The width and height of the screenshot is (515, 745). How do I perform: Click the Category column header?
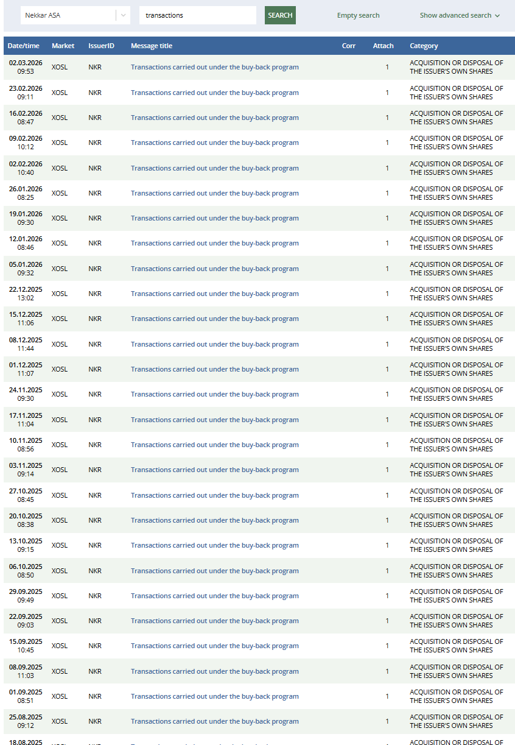424,46
